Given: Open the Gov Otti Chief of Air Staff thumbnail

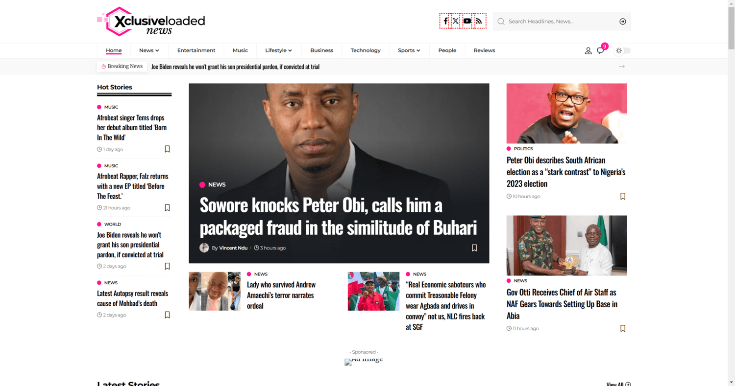Looking at the screenshot, I should pyautogui.click(x=566, y=246).
